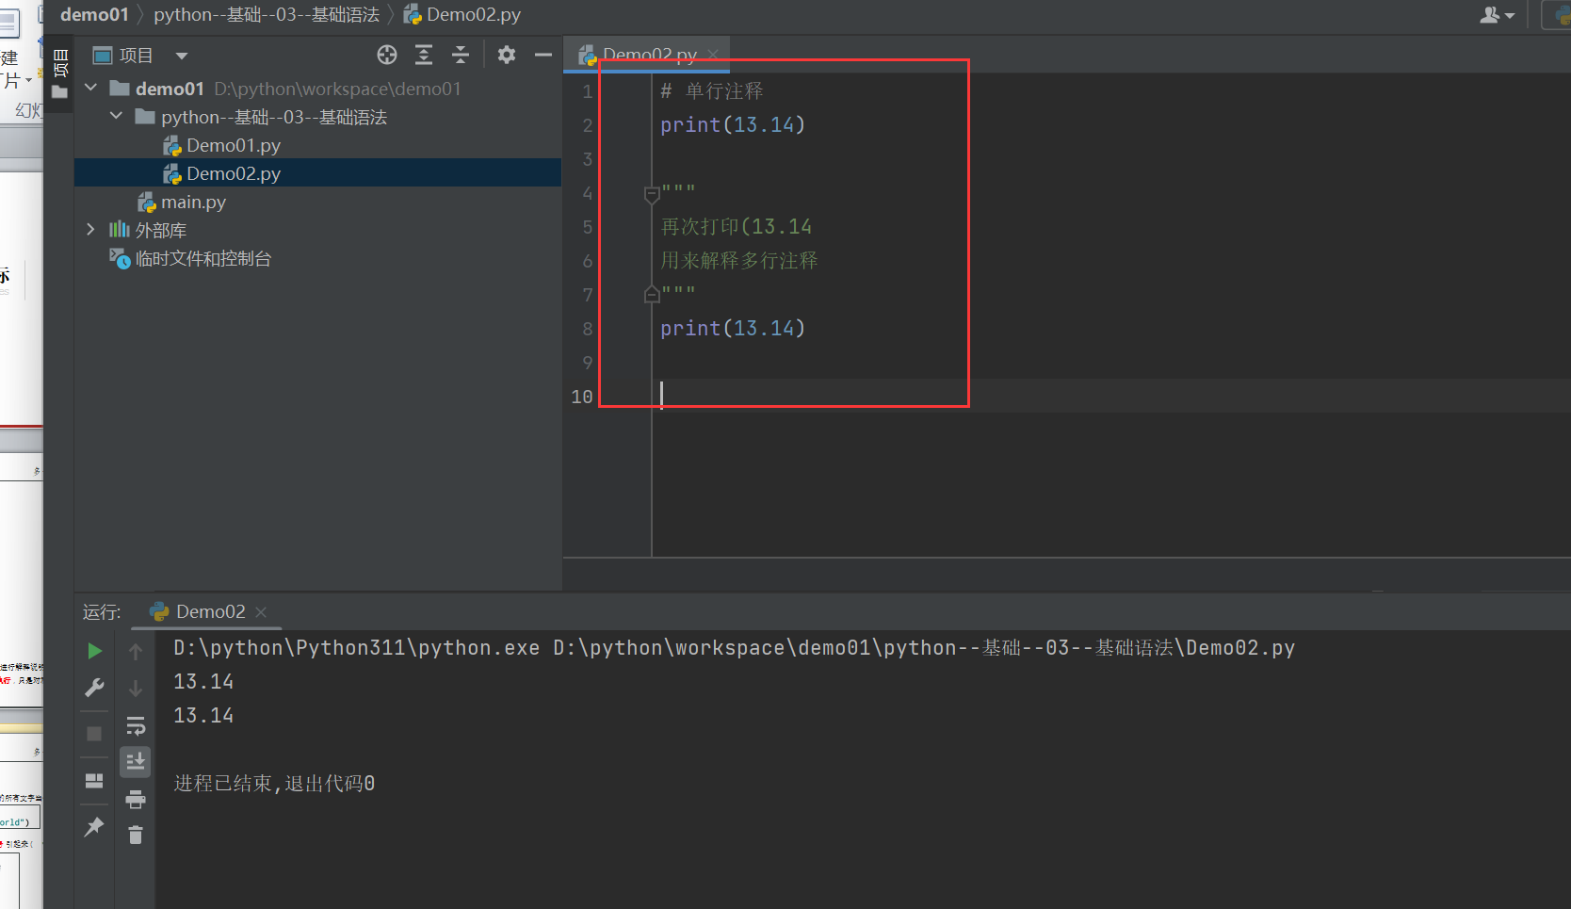Click the python.exe command line in console

[735, 647]
